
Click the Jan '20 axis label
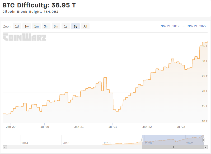(11, 127)
